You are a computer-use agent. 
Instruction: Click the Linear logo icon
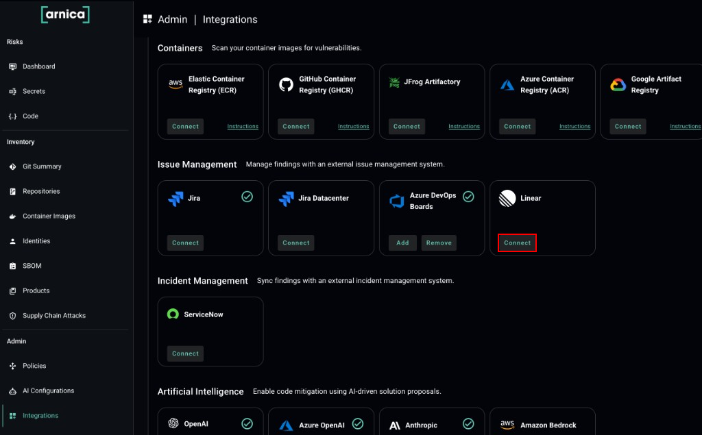507,198
